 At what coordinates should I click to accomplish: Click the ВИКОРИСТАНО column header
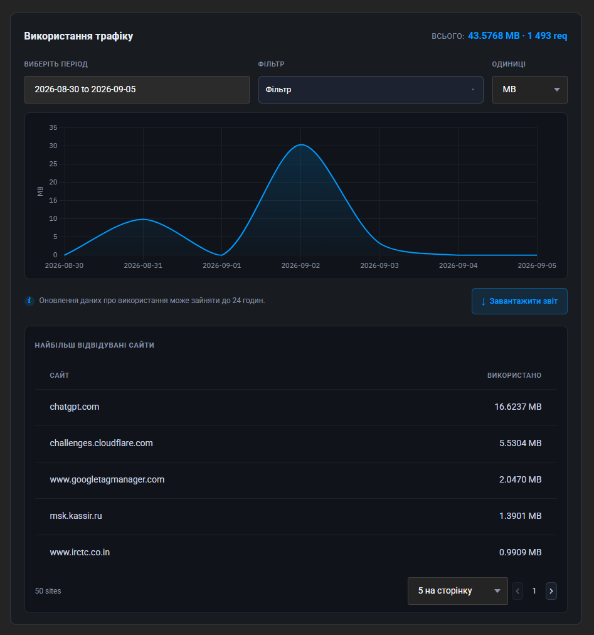tap(514, 375)
